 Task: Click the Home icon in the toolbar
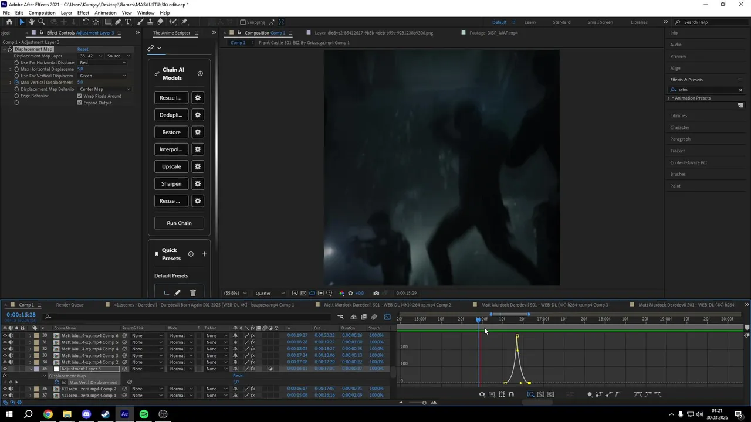pos(9,22)
